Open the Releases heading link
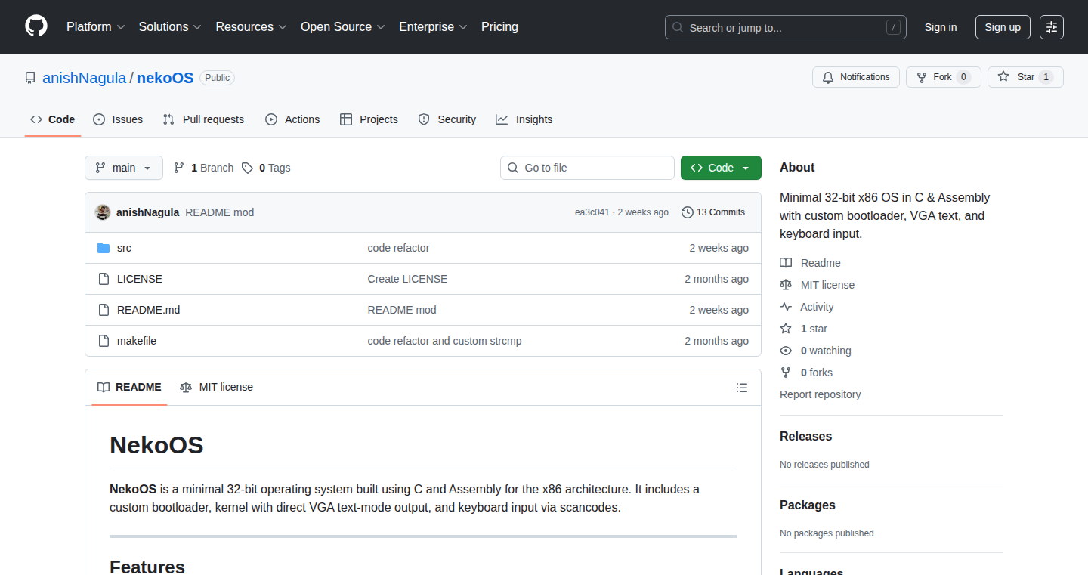Screen dimensions: 1088x575 805,437
